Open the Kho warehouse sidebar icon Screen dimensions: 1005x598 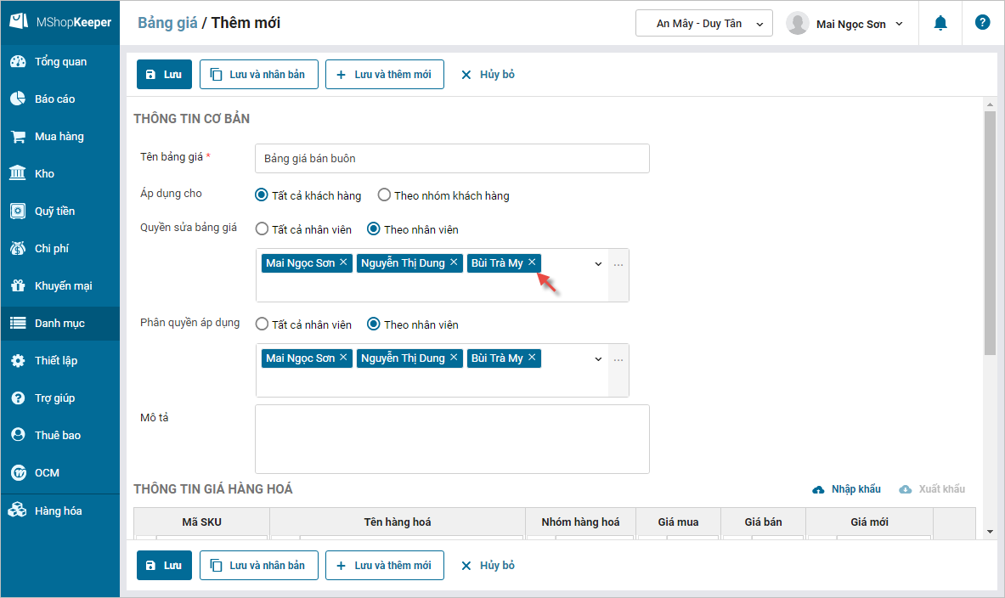click(x=17, y=173)
